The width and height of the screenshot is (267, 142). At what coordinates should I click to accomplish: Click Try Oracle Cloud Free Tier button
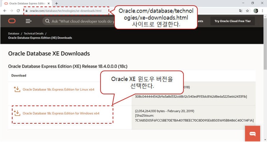233,21
